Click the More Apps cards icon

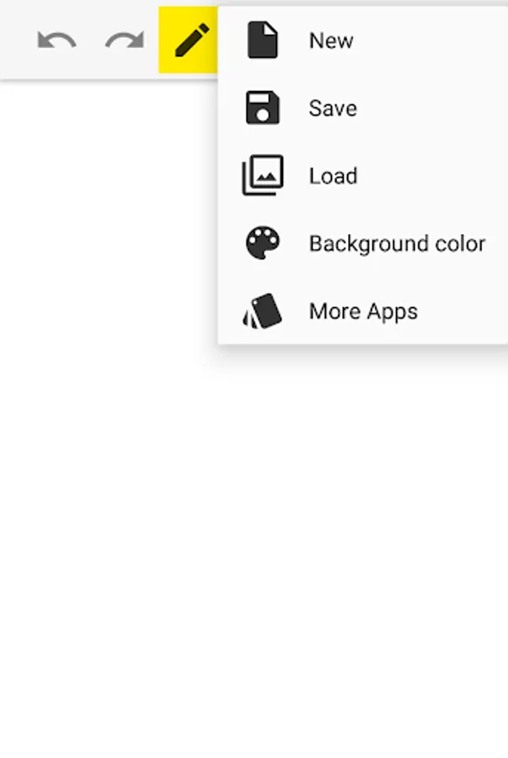click(262, 311)
